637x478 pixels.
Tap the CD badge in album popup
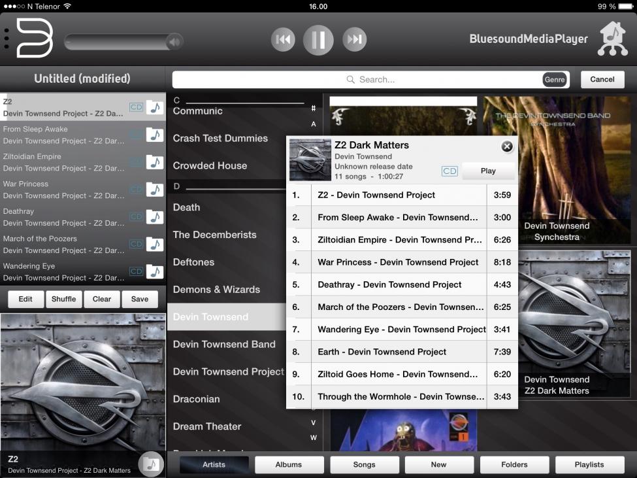pos(449,171)
